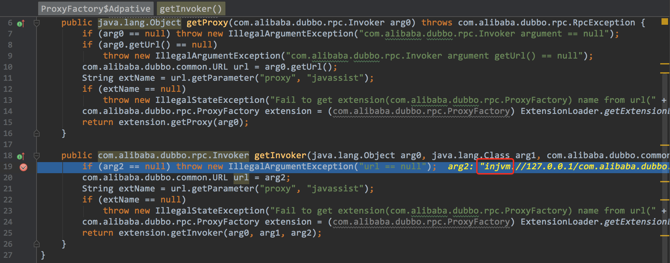Click line number 19 in the gutter

8,167
